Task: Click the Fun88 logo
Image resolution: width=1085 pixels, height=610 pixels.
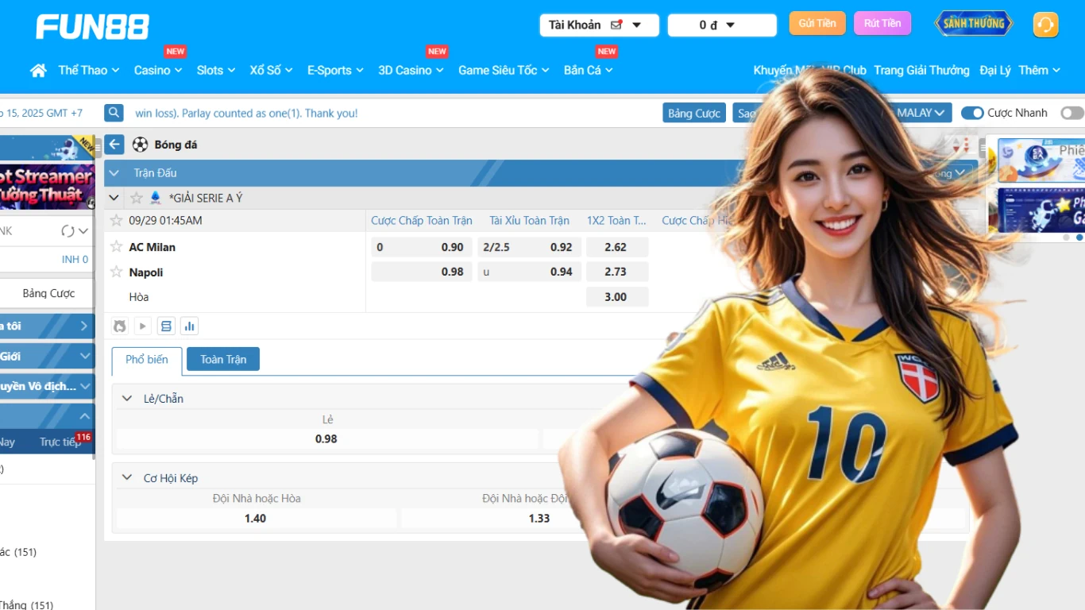Action: 91,26
